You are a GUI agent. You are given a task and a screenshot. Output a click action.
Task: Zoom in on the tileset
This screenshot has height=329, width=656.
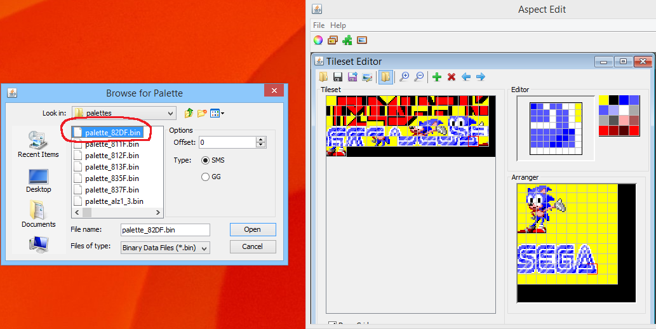tap(404, 77)
